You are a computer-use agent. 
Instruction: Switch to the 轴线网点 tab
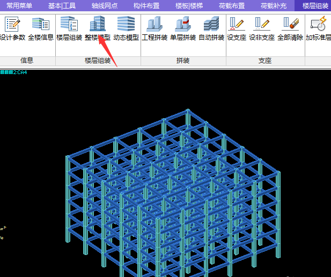[105, 6]
